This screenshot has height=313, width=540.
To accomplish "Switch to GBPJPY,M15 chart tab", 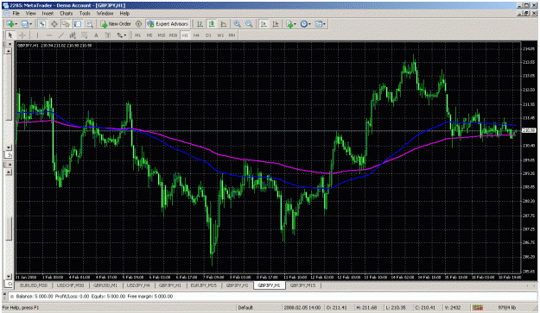I will (302, 285).
